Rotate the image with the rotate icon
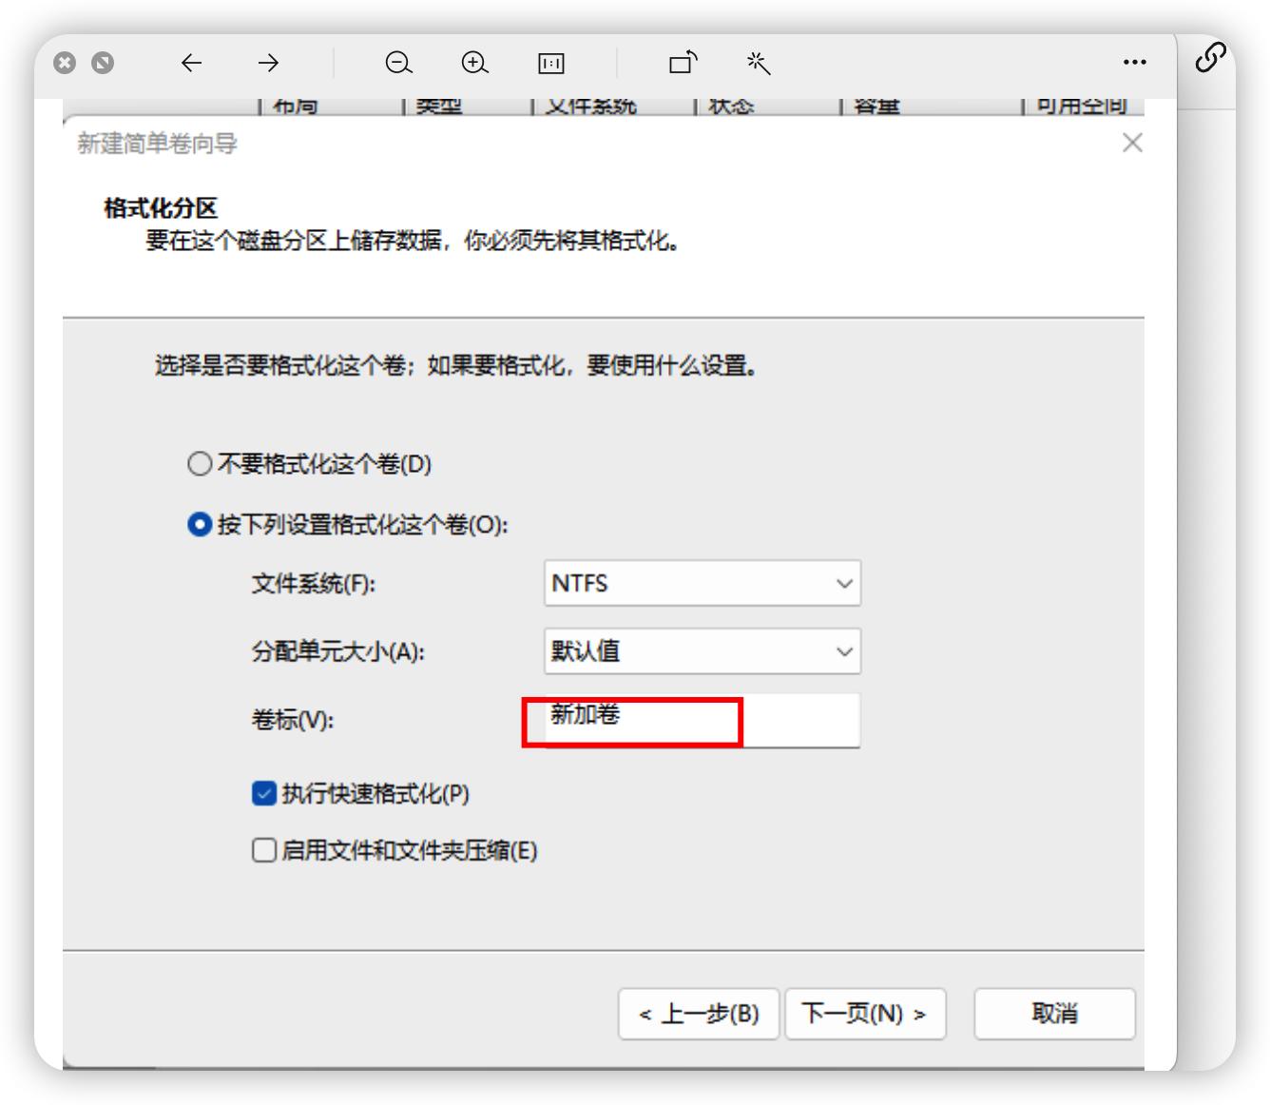This screenshot has width=1270, height=1105. pyautogui.click(x=683, y=62)
